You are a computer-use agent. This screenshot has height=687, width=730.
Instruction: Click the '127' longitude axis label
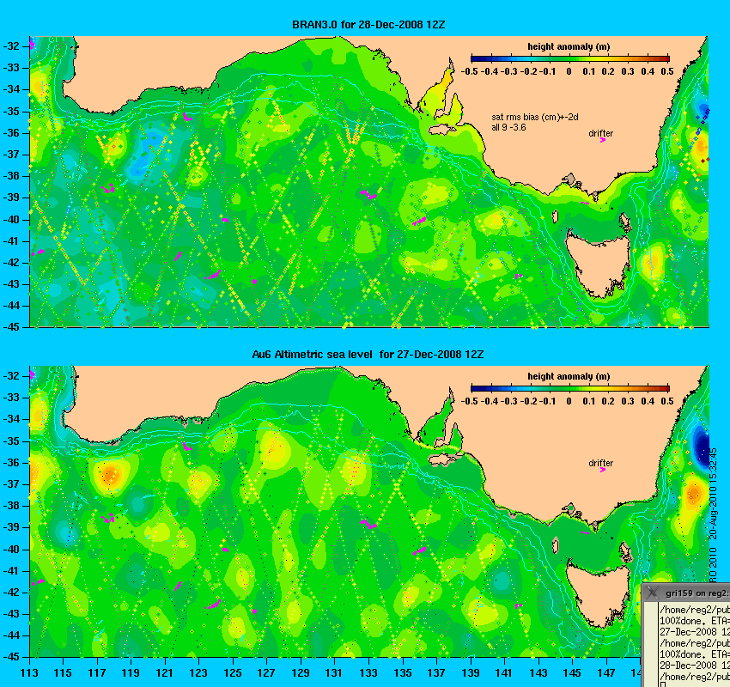[266, 673]
